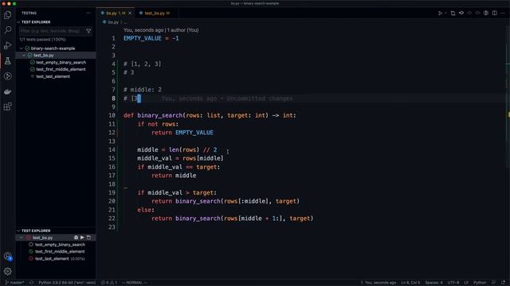Change Spaces: 4 indentation setting
510x286 pixels.
pyautogui.click(x=433, y=283)
